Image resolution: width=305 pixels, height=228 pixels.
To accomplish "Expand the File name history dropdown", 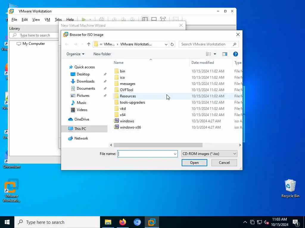I will tap(175, 154).
